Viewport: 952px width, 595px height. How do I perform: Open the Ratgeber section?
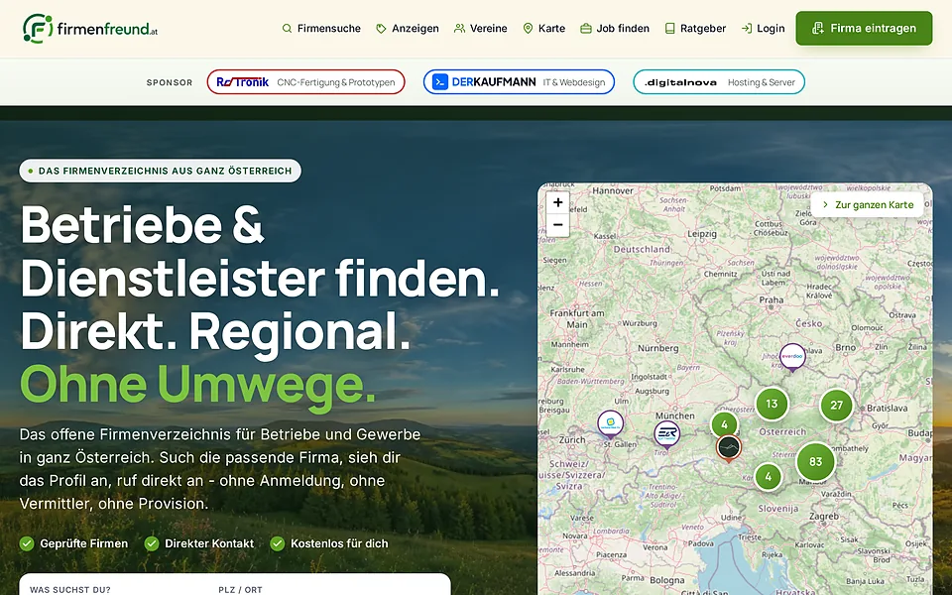pos(695,29)
